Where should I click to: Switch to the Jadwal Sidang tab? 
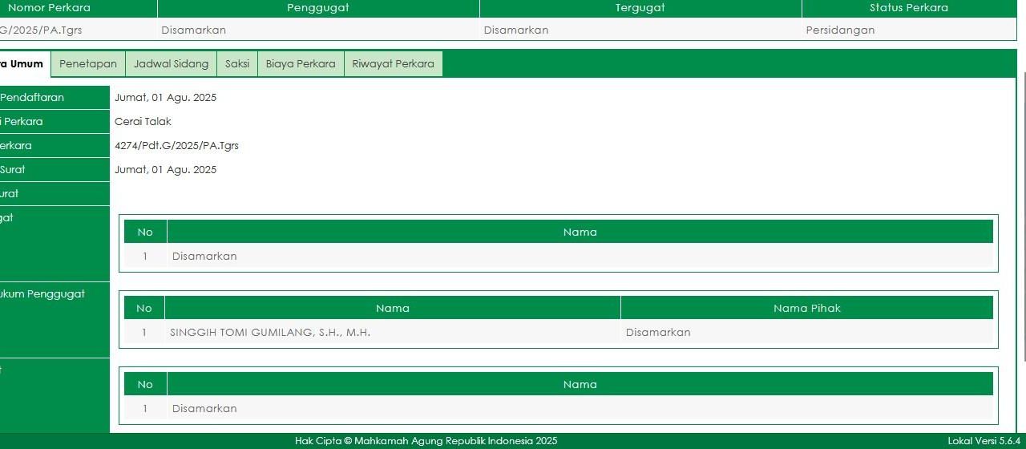pos(171,64)
